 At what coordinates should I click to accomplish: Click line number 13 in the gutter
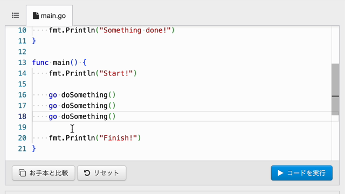point(22,63)
